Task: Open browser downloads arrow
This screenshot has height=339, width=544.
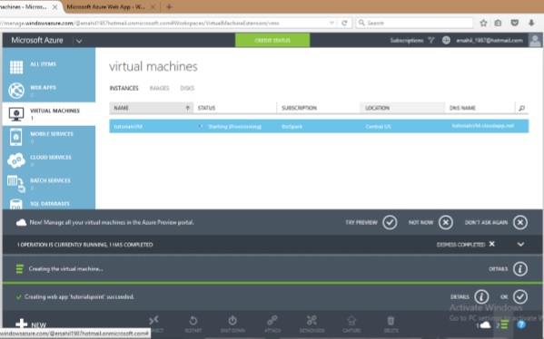Action: 531,23
